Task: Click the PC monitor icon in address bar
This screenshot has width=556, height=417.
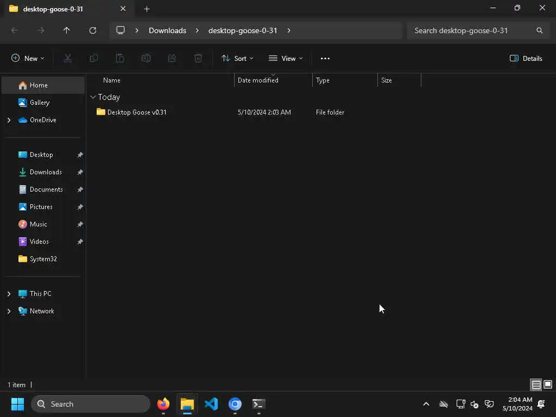Action: 121,30
